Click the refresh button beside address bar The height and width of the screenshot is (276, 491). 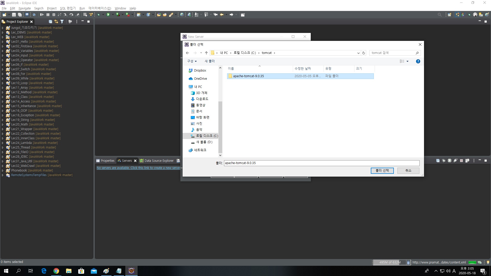pyautogui.click(x=363, y=53)
